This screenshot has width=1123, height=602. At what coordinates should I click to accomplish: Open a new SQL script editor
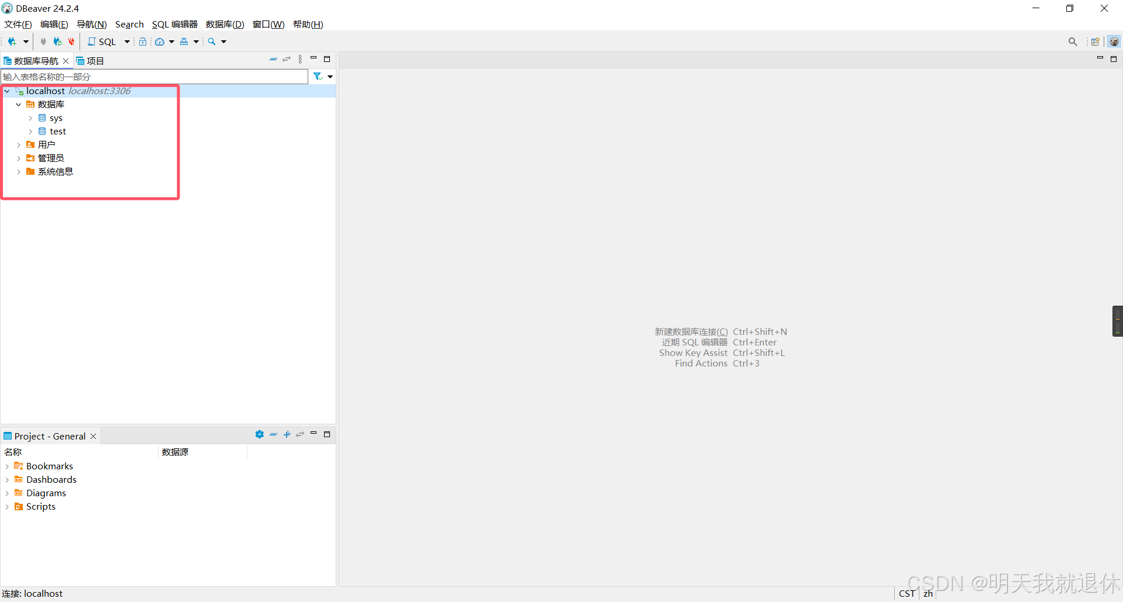click(x=102, y=41)
